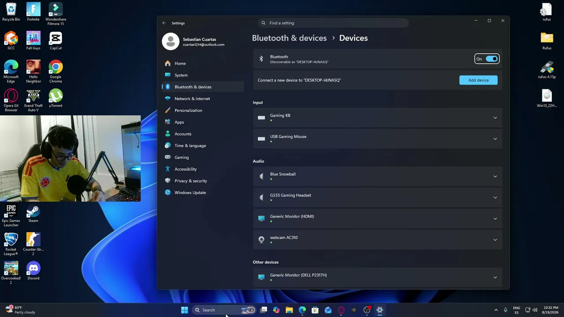Viewport: 564px width, 317px height.
Task: Select the Win10_22H desktop disc image
Action: [547, 98]
